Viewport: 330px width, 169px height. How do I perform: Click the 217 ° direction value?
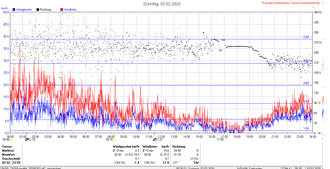pos(176,163)
